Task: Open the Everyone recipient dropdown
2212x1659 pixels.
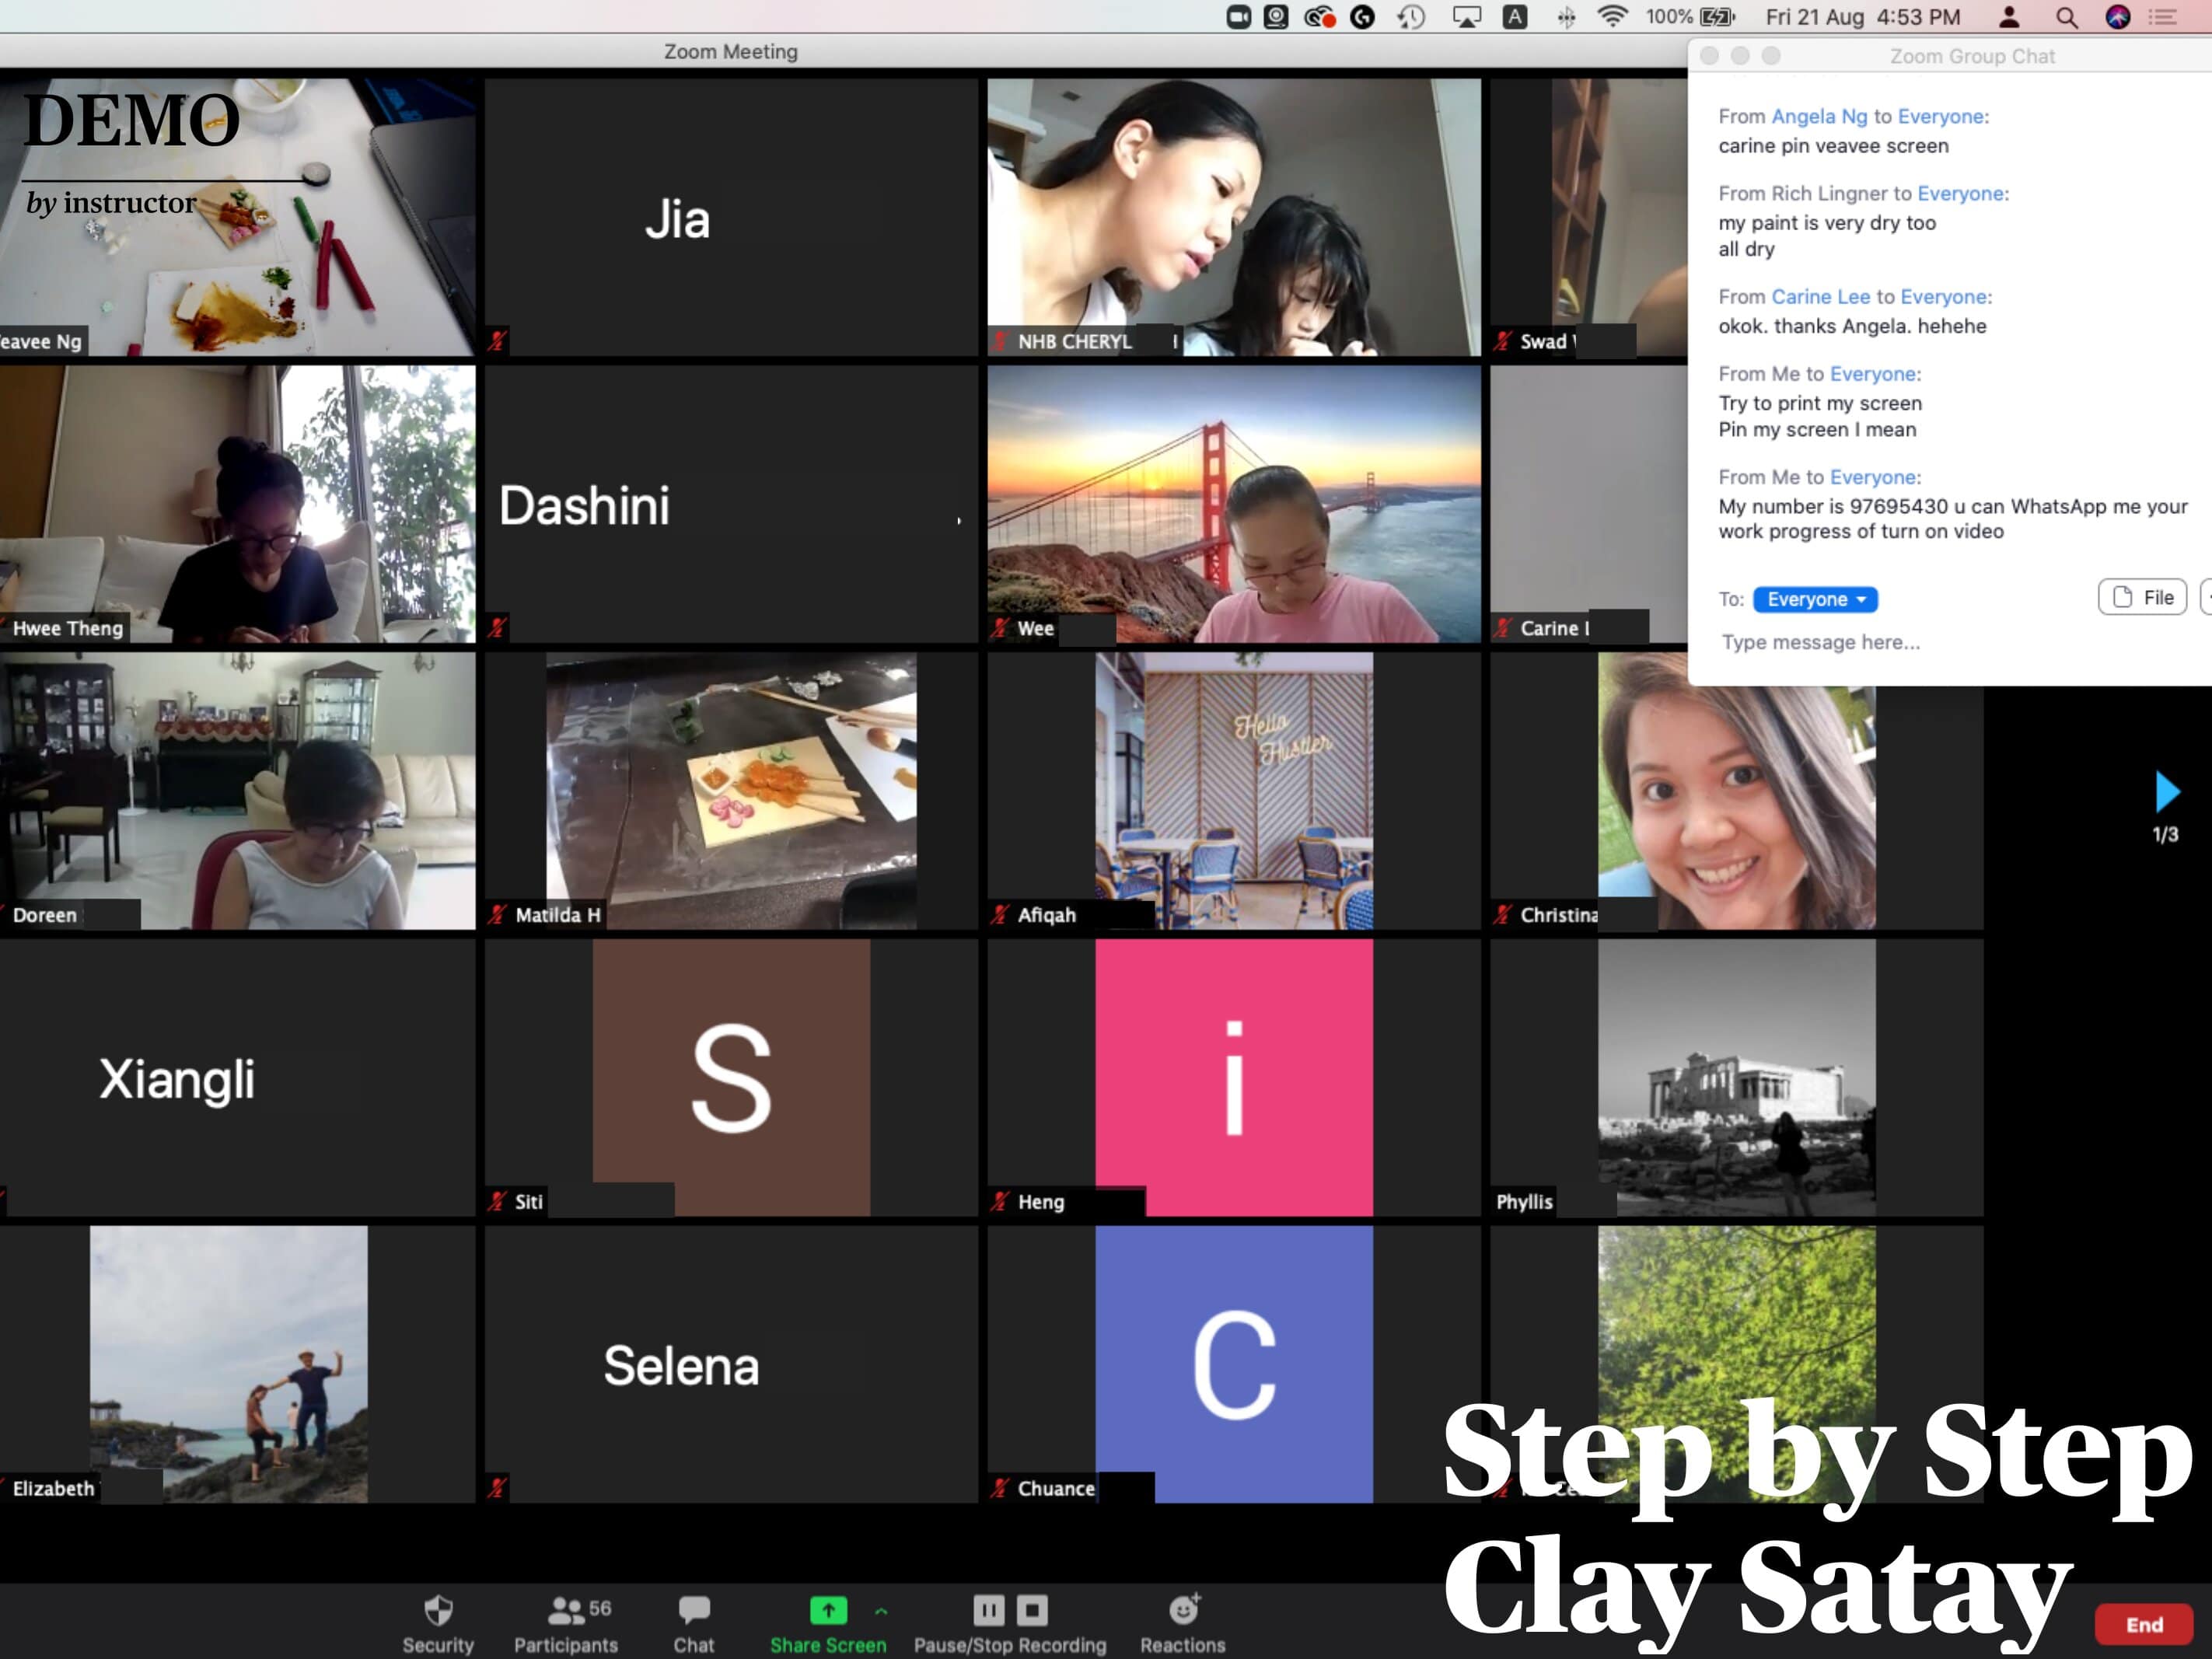Action: (1815, 599)
